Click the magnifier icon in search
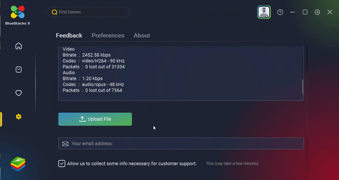The height and width of the screenshot is (180, 339). point(54,12)
